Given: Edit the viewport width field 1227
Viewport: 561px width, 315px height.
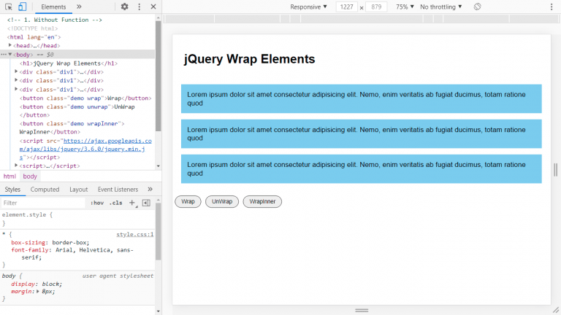Looking at the screenshot, I should tap(346, 7).
